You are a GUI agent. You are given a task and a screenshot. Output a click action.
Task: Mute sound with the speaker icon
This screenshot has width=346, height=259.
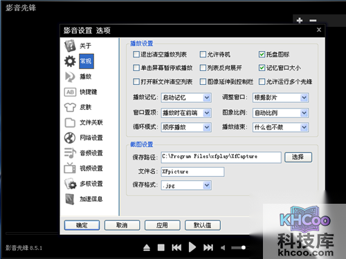(x=223, y=248)
